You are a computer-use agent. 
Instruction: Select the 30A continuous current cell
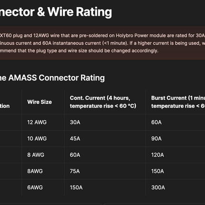[x=75, y=122]
